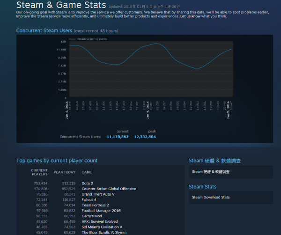
Task: Click ARK peak today 66,499
Action: pyautogui.click(x=70, y=221)
